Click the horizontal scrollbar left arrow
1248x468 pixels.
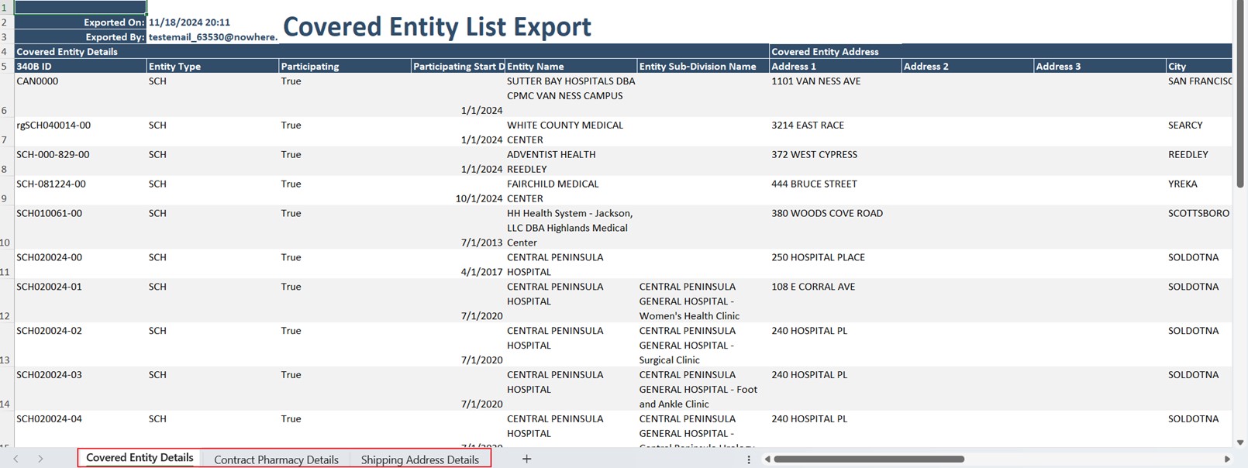tap(767, 459)
